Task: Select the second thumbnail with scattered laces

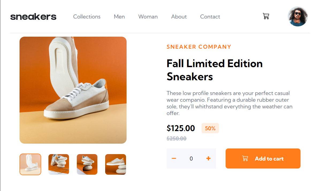Action: click(x=59, y=164)
